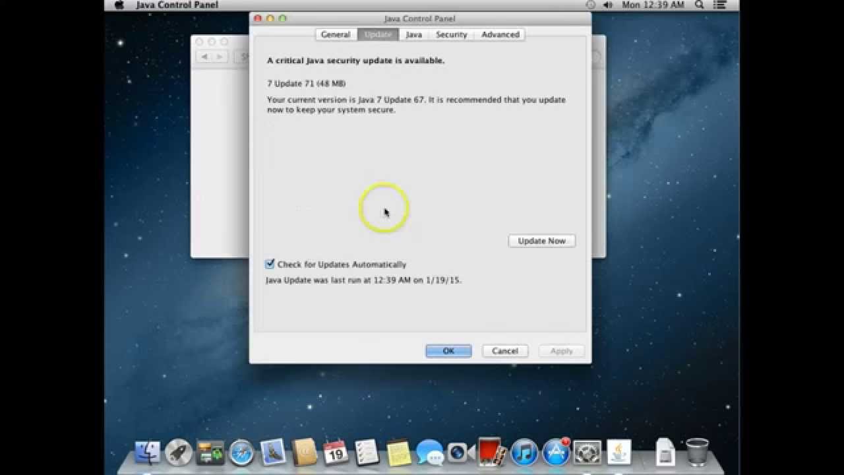Open Finder from the Dock
Viewport: 844px width, 475px height.
point(147,453)
